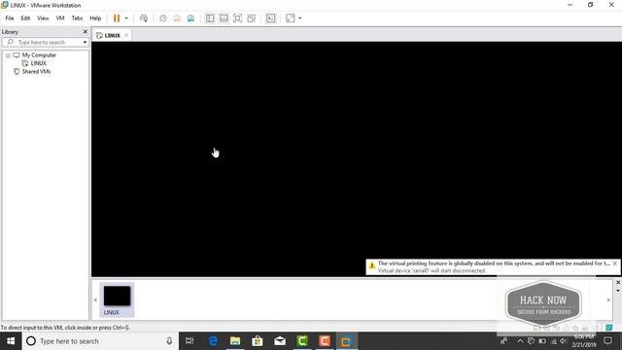Switch to Unity mode
Viewport: 622px width, 350px height.
[251, 18]
